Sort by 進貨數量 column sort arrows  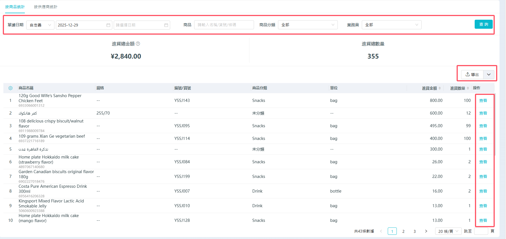[468, 88]
